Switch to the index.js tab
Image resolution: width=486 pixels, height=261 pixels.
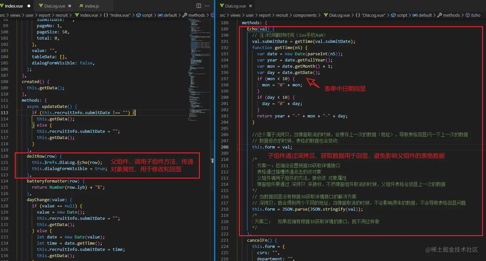92,6
